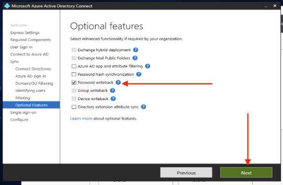
Task: Click the Azure AD Connect title bar logo
Action: [x=7, y=6]
